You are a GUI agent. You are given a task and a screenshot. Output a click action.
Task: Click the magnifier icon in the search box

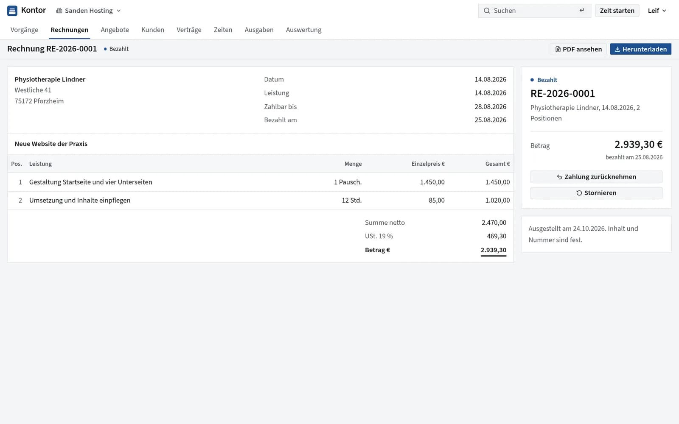(487, 11)
